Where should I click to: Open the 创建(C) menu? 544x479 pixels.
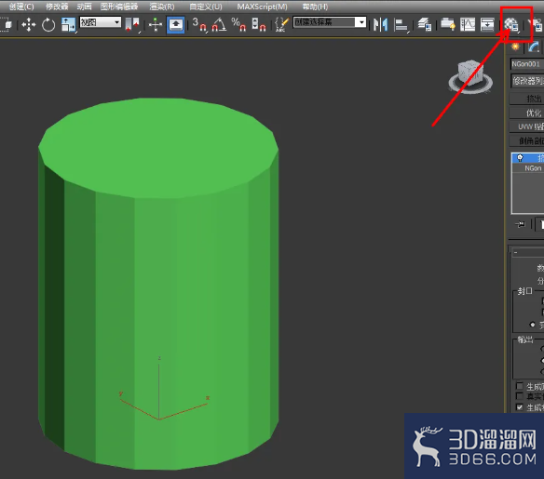[21, 7]
